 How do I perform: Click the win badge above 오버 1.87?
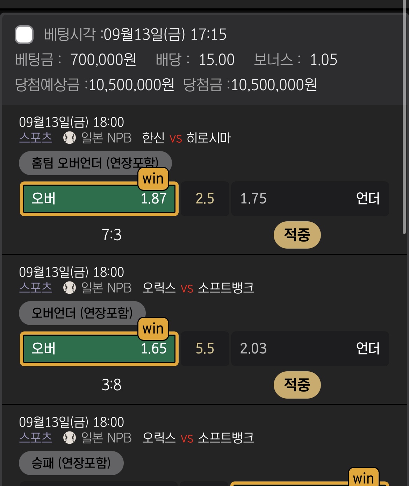153,179
